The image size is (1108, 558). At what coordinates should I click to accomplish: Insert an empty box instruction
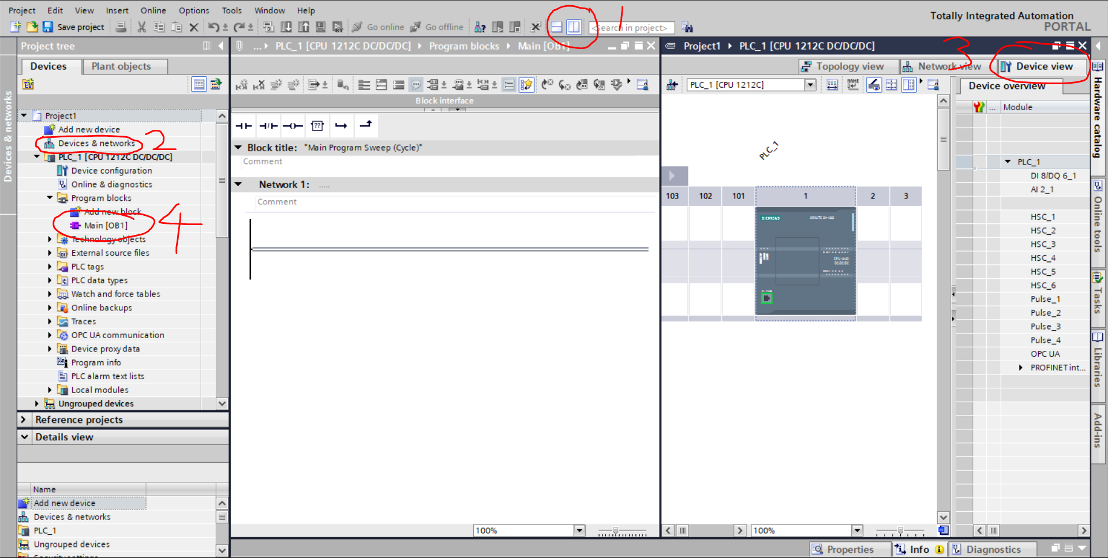coord(317,126)
